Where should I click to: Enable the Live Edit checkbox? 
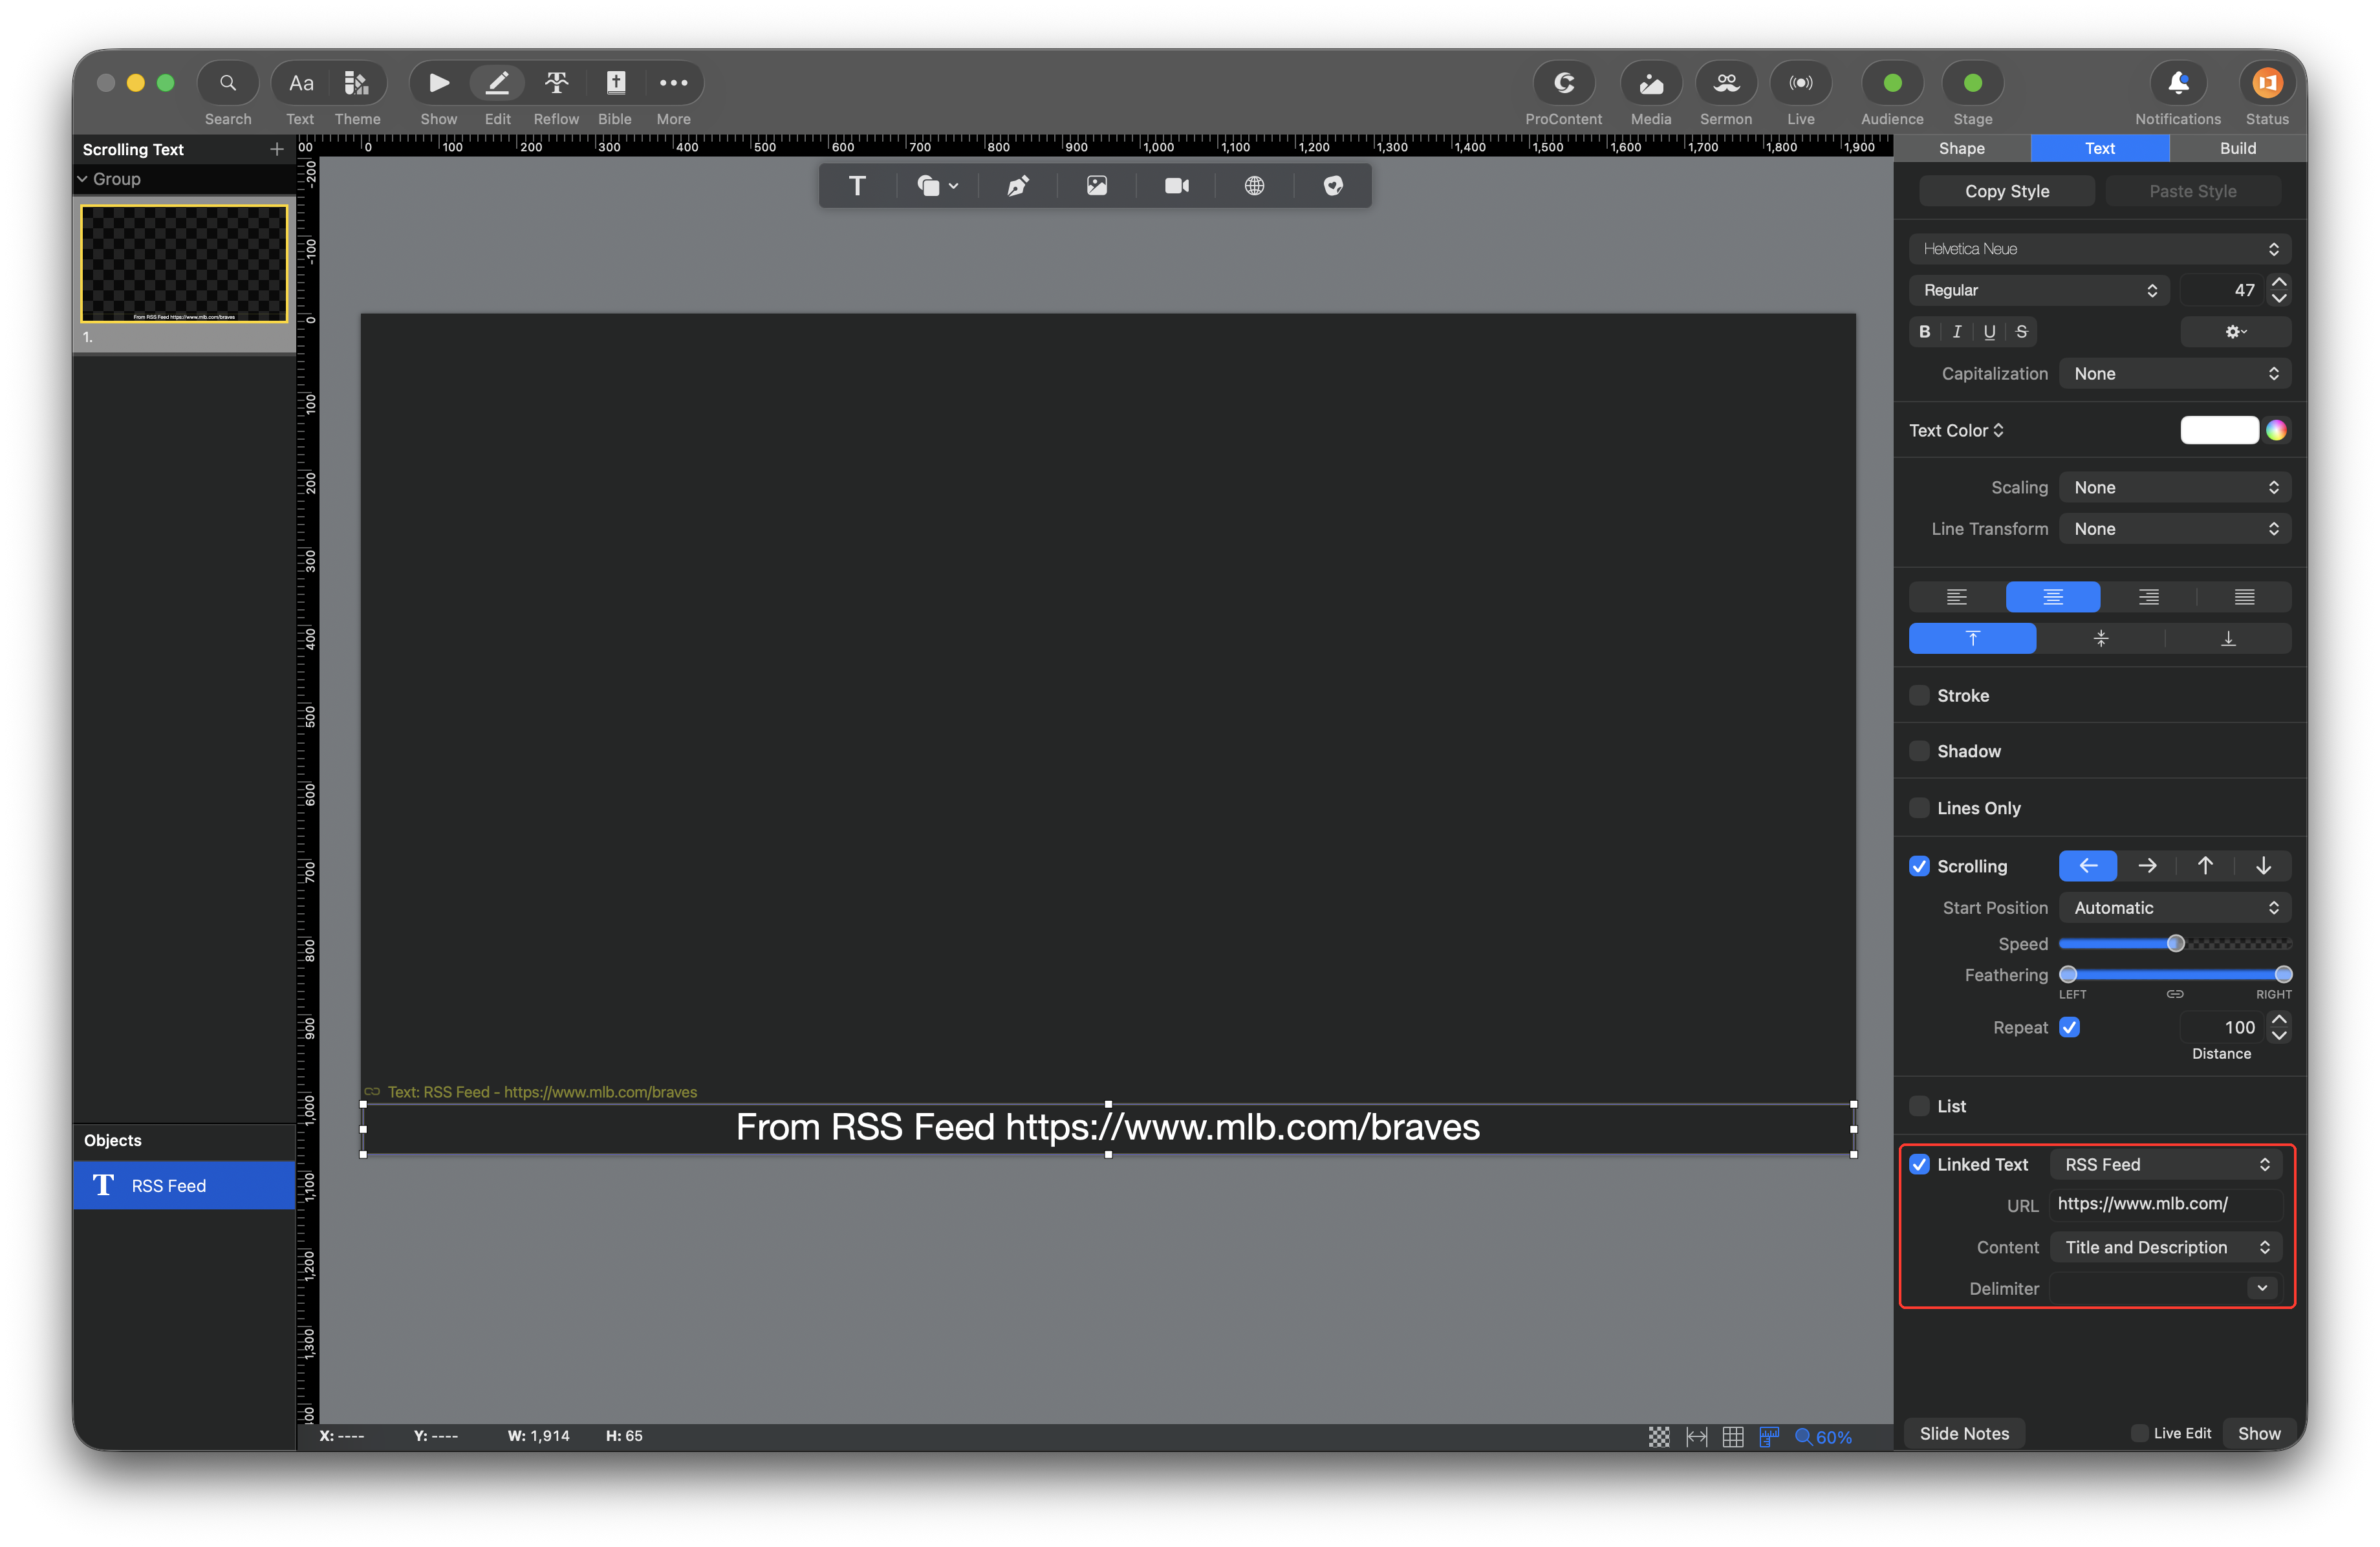tap(2139, 1433)
